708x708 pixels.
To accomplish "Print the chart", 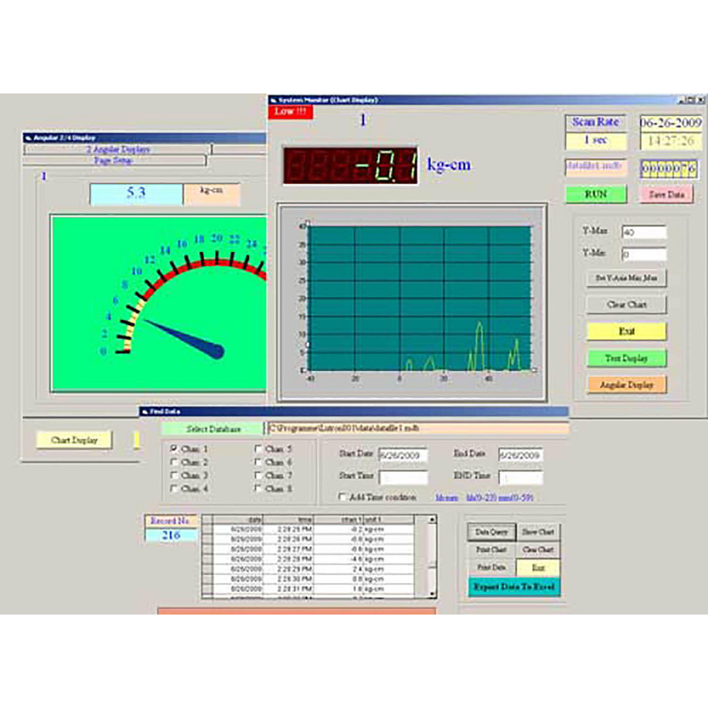I will click(x=493, y=550).
